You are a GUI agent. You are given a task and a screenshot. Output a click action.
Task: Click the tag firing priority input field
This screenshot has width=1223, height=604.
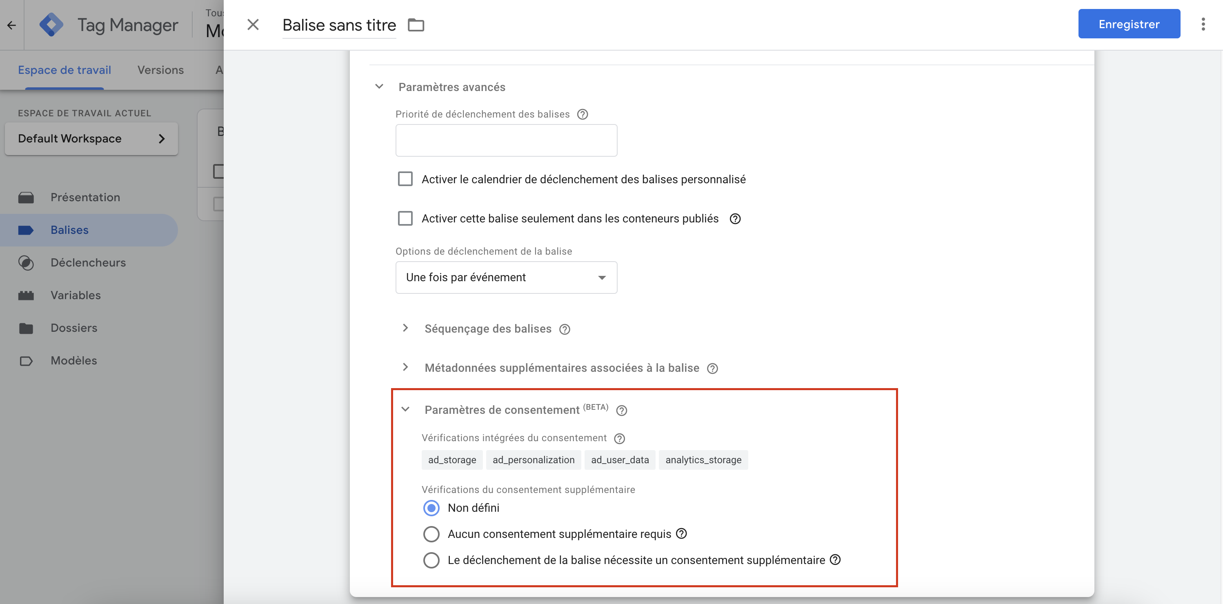coord(506,140)
